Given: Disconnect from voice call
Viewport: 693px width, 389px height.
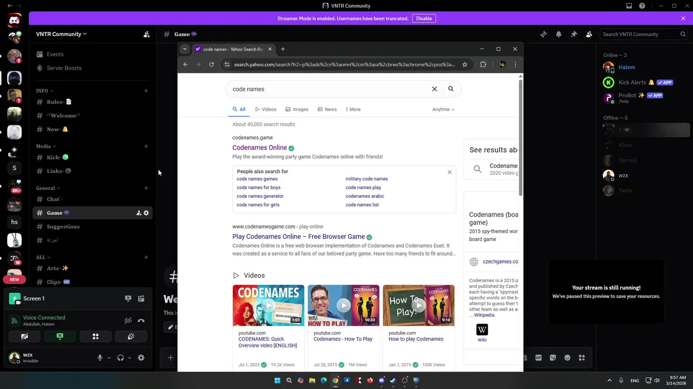Looking at the screenshot, I should 141,320.
